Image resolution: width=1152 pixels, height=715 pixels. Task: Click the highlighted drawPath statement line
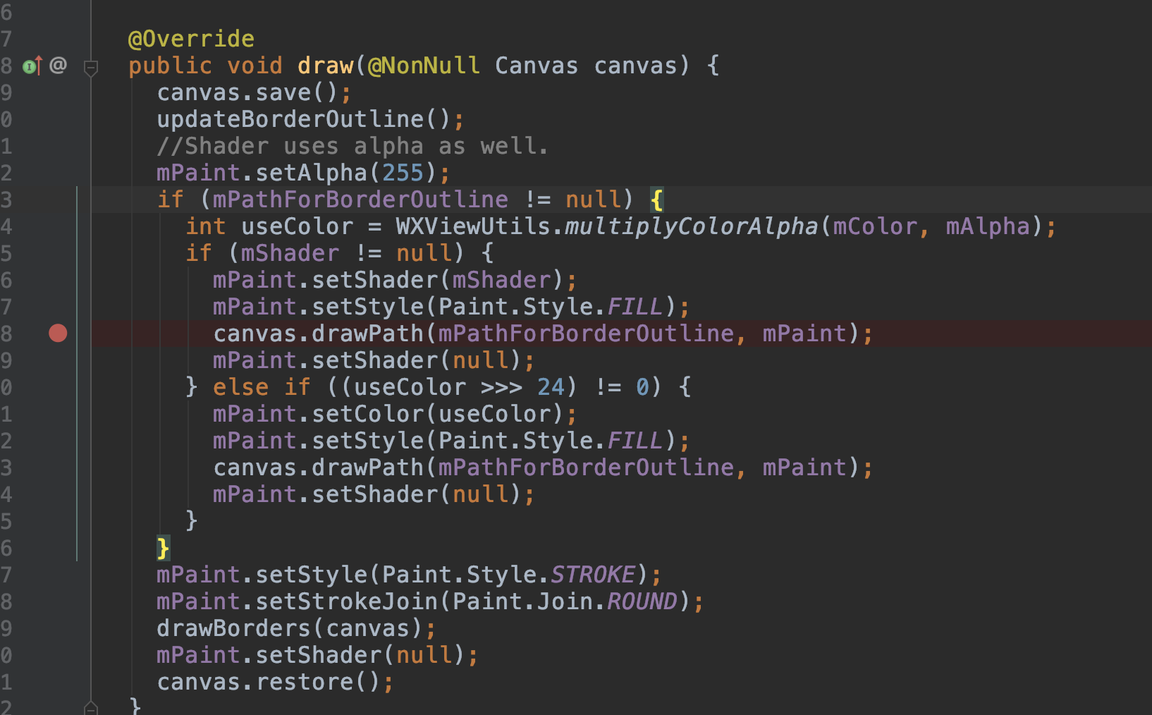tap(543, 334)
